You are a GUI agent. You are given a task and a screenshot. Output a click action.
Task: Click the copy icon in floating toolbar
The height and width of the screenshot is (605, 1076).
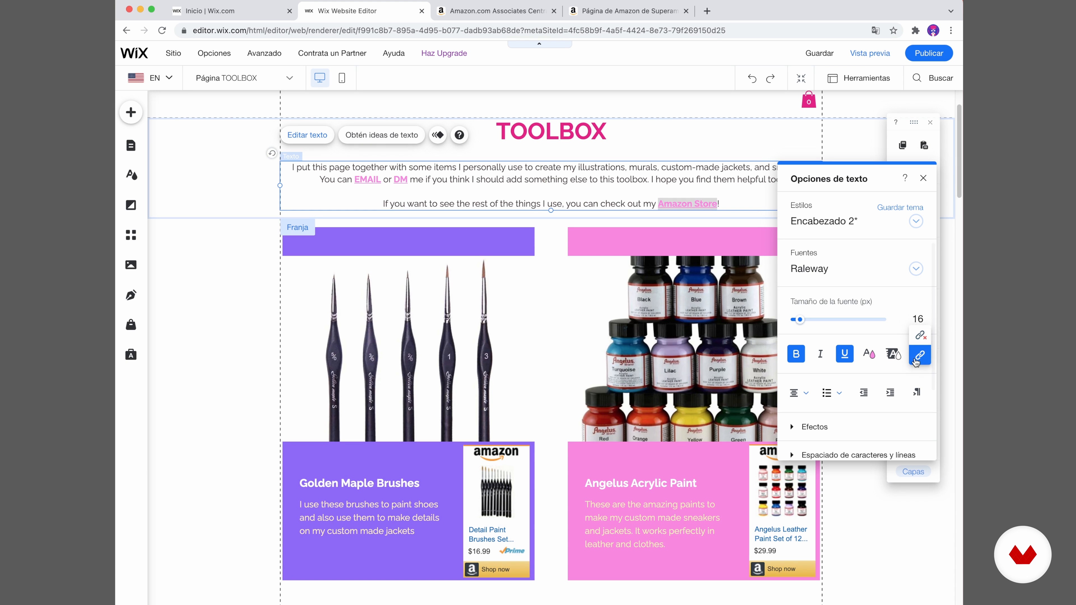pyautogui.click(x=903, y=145)
